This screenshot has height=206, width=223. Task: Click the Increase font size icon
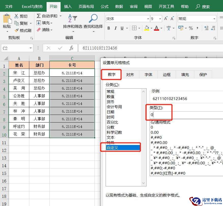click(165, 19)
